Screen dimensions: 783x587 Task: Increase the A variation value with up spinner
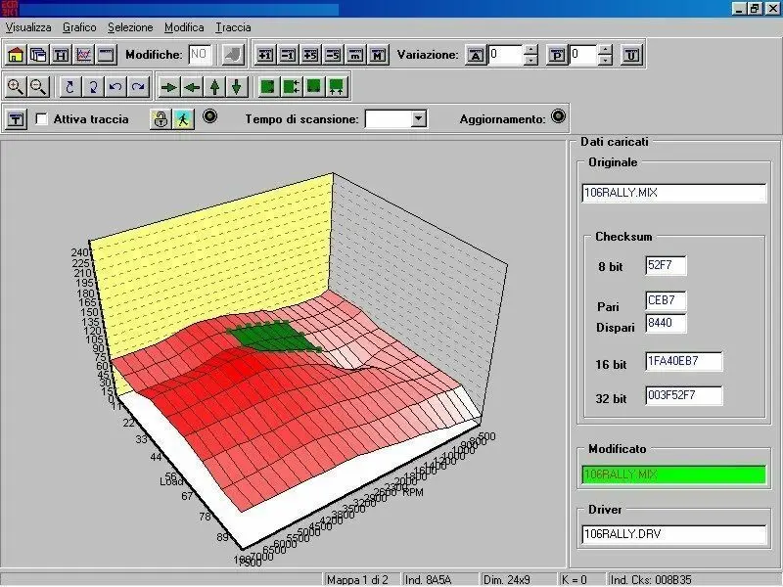[530, 50]
